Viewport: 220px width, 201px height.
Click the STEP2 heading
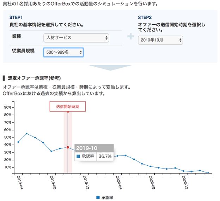point(145,17)
